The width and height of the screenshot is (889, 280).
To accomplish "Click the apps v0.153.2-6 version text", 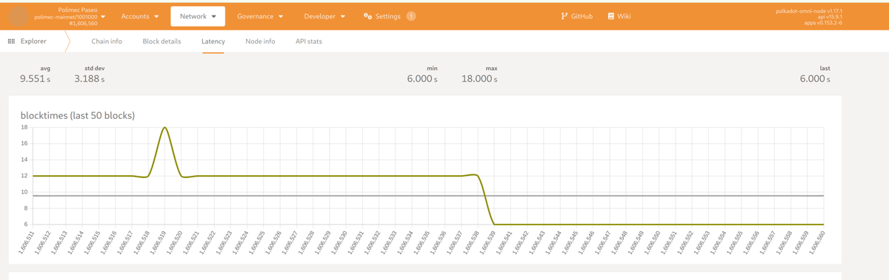I will point(822,23).
